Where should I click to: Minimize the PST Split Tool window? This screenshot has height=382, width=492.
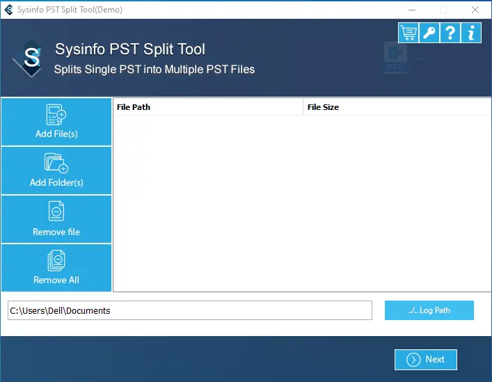[412, 10]
